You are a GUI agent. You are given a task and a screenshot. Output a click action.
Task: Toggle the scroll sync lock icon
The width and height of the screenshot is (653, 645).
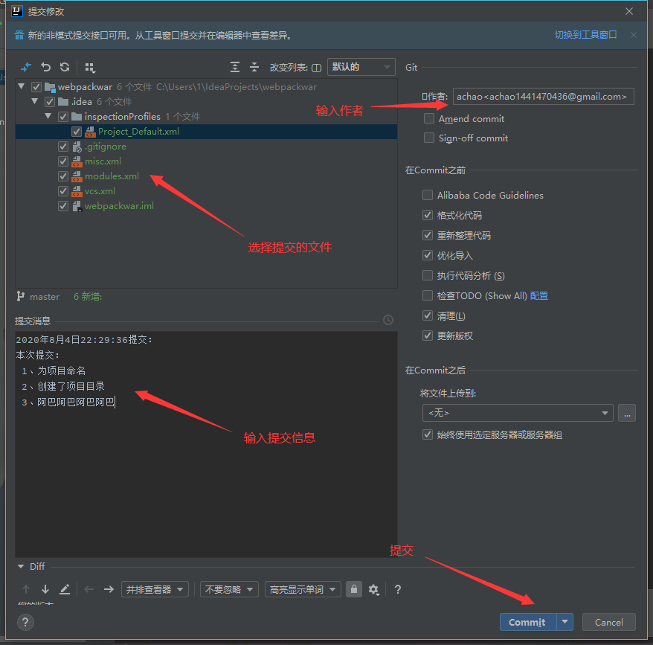point(354,589)
